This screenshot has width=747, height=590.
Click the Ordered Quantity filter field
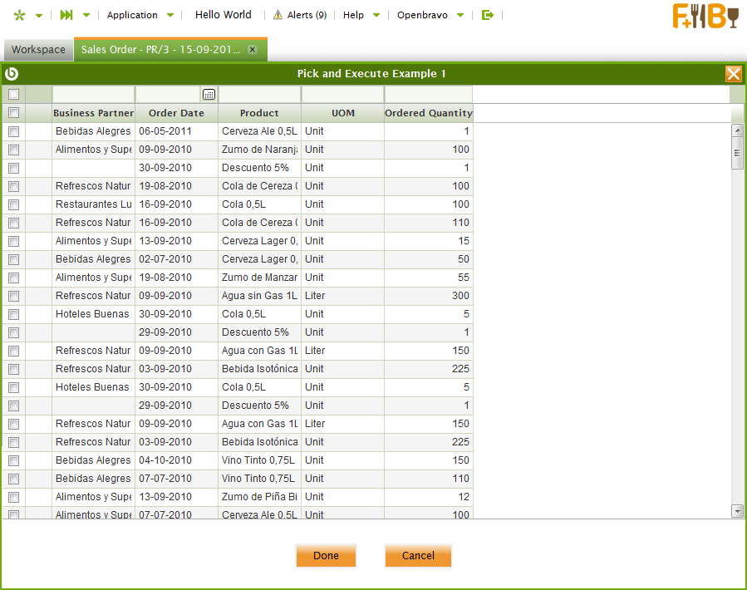(x=428, y=95)
